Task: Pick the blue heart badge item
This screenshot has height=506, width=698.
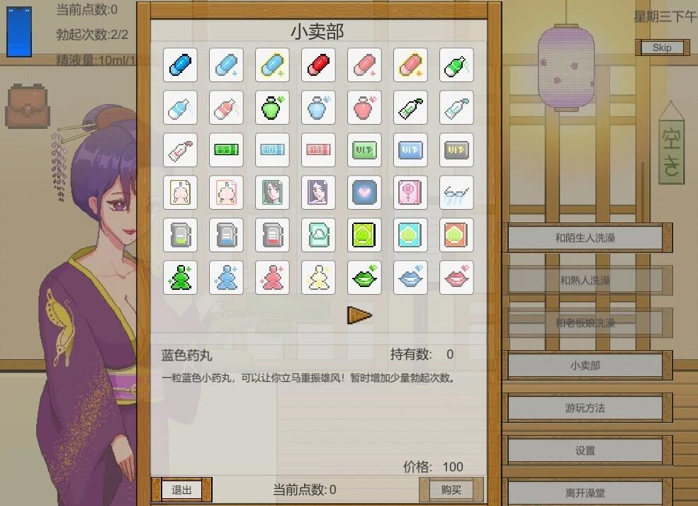Action: point(364,192)
